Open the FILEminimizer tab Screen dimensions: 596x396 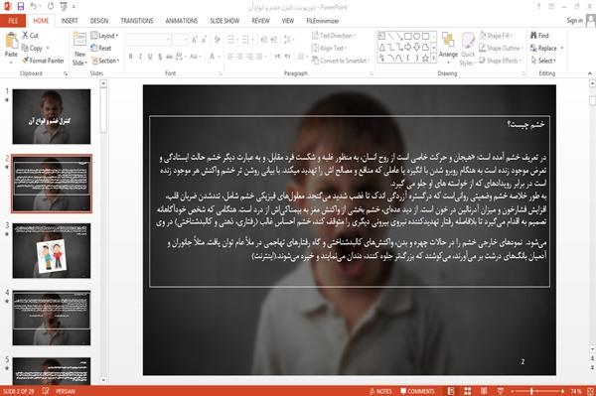323,21
